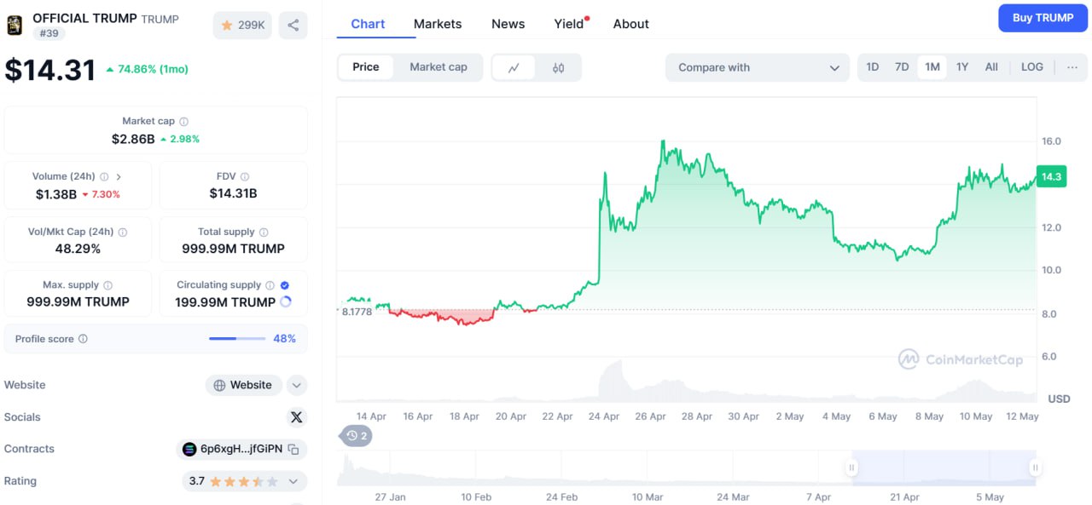Click the left handle of range selector

851,468
